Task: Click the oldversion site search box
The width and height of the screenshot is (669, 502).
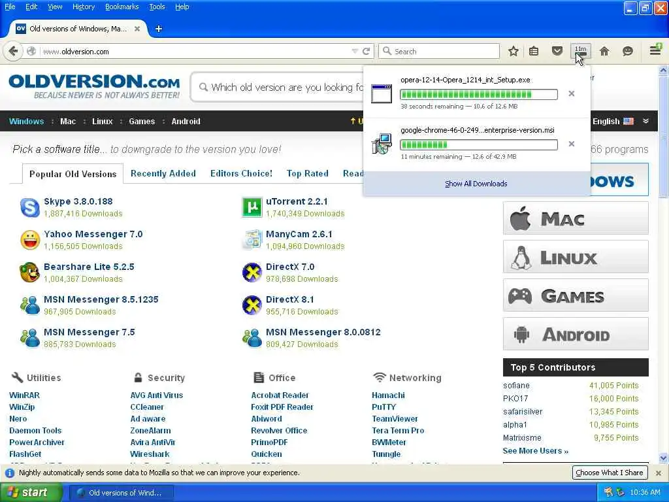Action: (x=277, y=87)
